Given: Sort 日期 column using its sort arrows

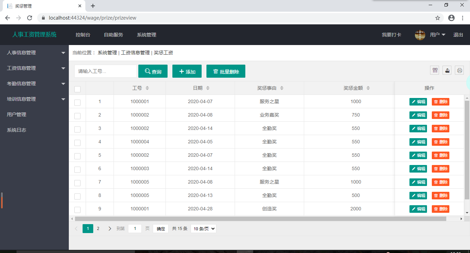Looking at the screenshot, I should coord(208,88).
